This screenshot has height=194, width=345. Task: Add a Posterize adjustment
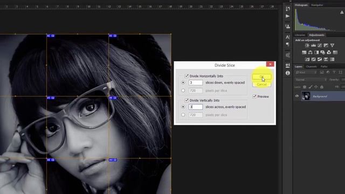tap(313, 59)
